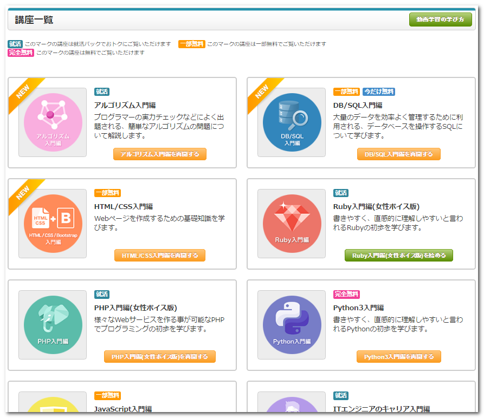484x418 pixels.
Task: Start Ruby入門編(女性ボイス版)を始める green button
Action: pyautogui.click(x=398, y=255)
